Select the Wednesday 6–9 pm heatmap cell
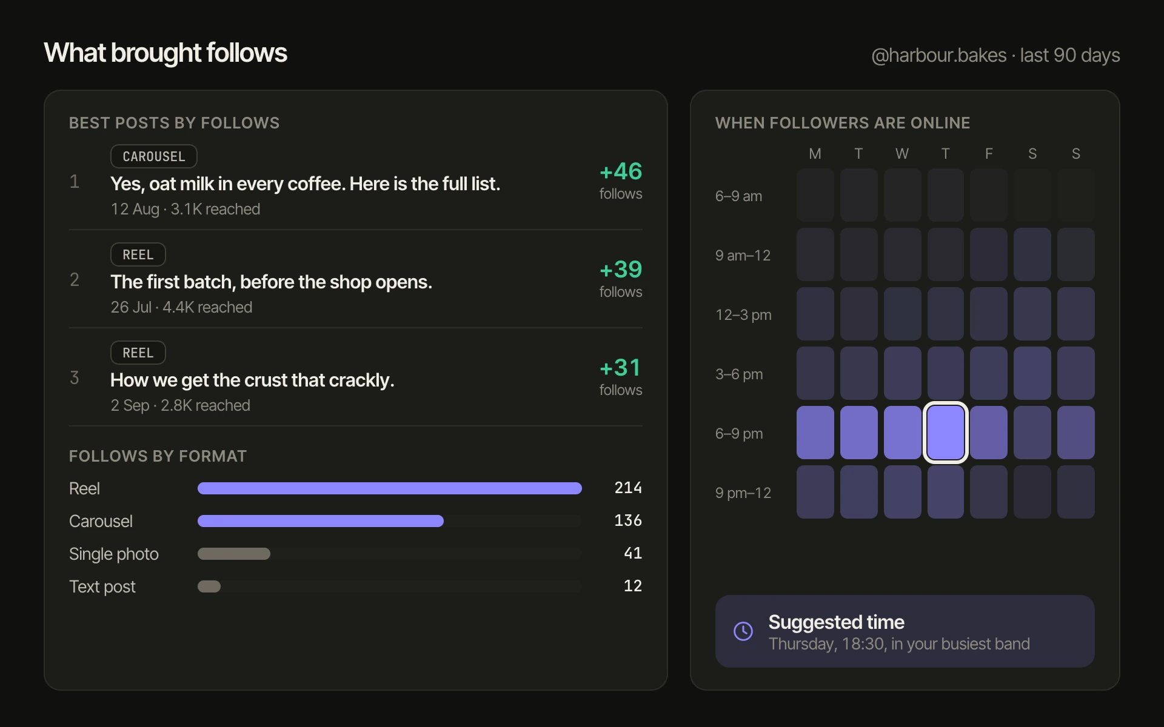This screenshot has width=1164, height=727. 903,433
